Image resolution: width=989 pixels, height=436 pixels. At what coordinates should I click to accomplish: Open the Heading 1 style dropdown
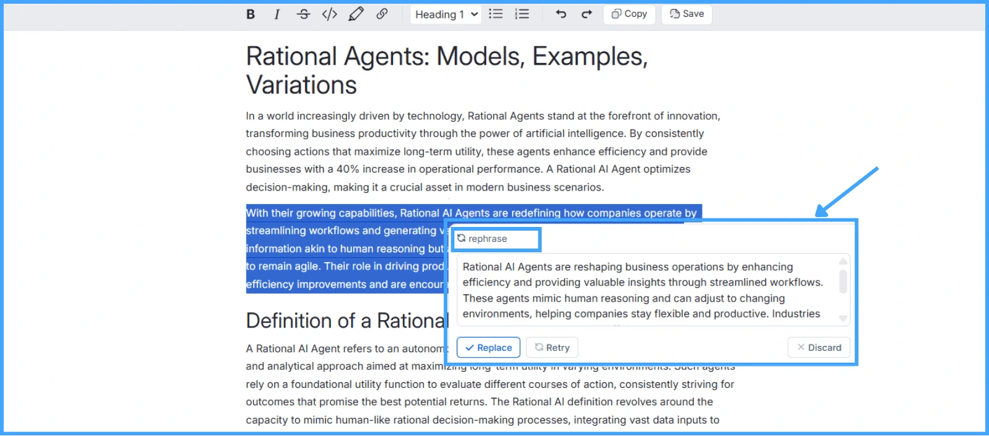tap(446, 14)
